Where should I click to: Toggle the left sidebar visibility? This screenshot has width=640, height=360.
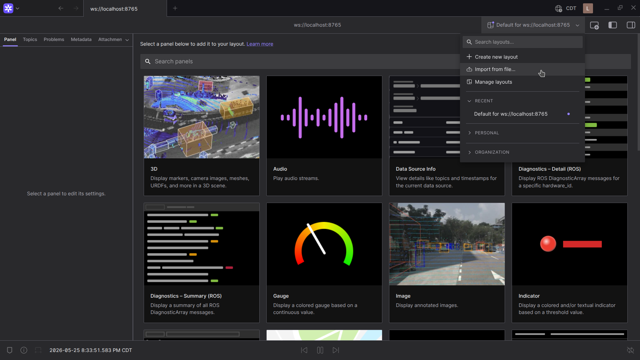click(613, 25)
